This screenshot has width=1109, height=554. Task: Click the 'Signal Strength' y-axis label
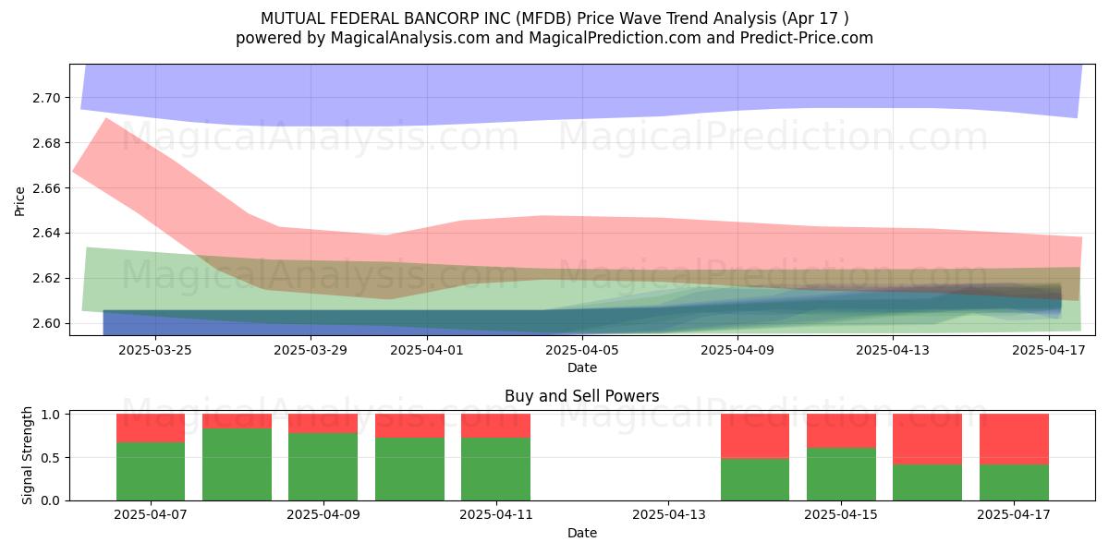click(x=28, y=455)
